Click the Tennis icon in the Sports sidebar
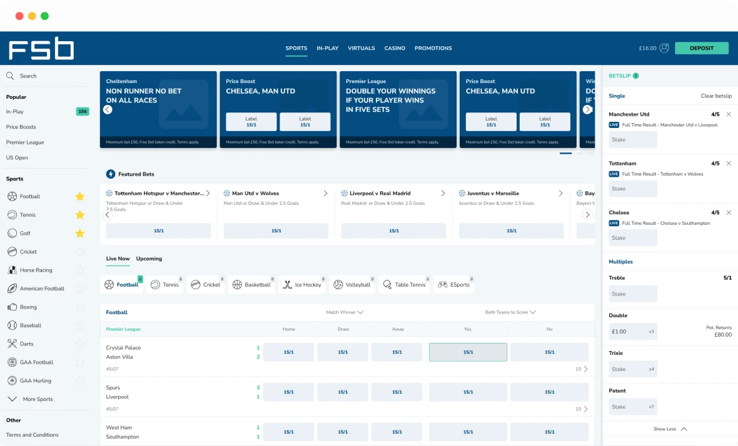The height and width of the screenshot is (446, 738). pos(13,215)
